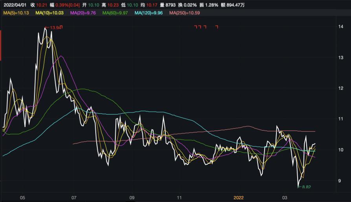This screenshot has height=202, width=351.
Task: Click the 14 price level on right axis
Action: [x=341, y=27]
